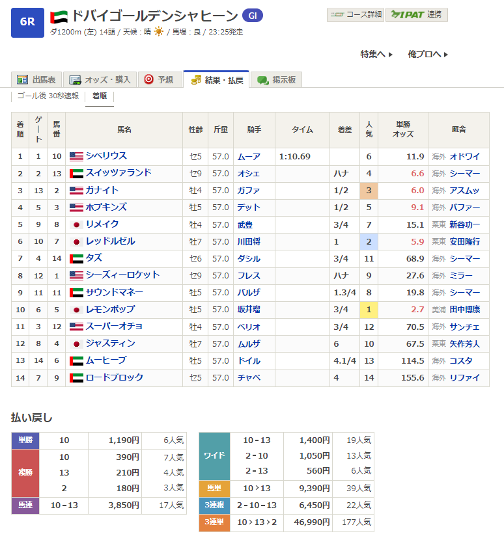Click the yellow popularity 1 cell
504x538 pixels.
(369, 310)
